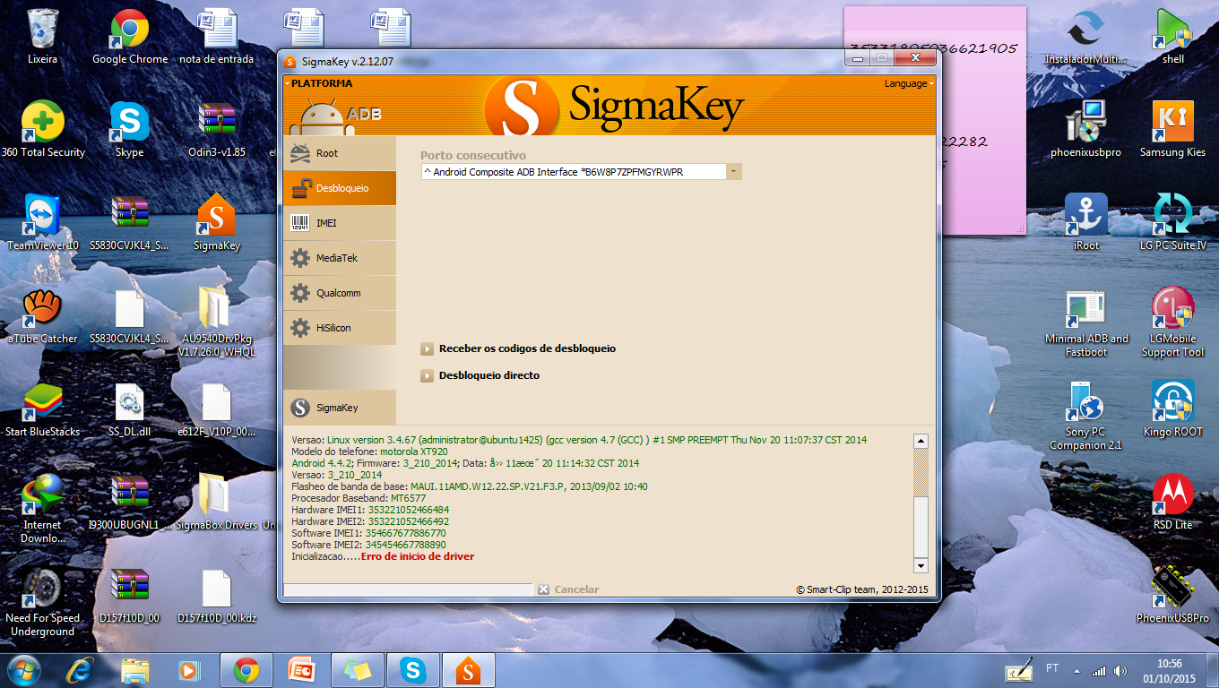
Task: Open the PLATFORMA dropdown menu
Action: pyautogui.click(x=319, y=83)
